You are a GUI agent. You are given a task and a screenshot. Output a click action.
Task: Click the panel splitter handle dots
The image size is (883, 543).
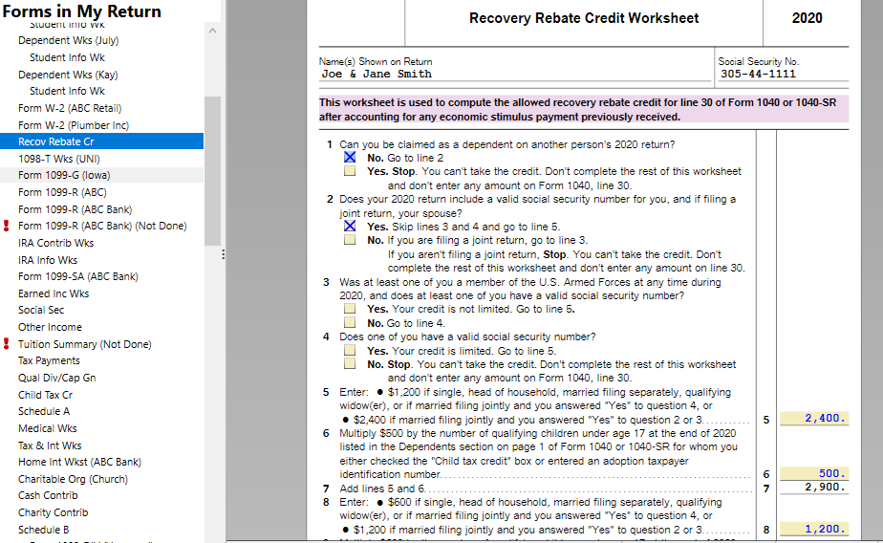[x=223, y=254]
